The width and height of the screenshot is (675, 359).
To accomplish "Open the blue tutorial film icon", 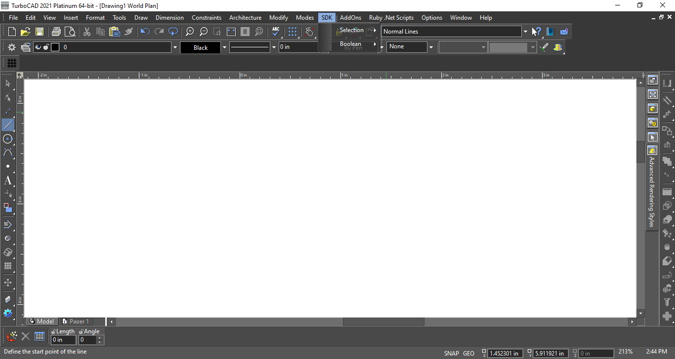I will pos(550,32).
